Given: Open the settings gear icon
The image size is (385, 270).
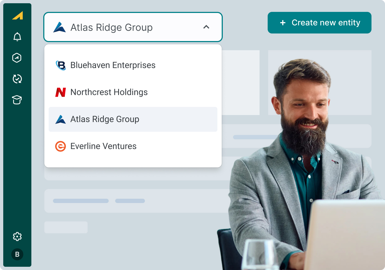Looking at the screenshot, I should point(17,237).
